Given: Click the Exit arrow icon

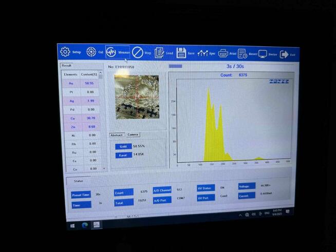Looking at the screenshot, I should pos(284,54).
